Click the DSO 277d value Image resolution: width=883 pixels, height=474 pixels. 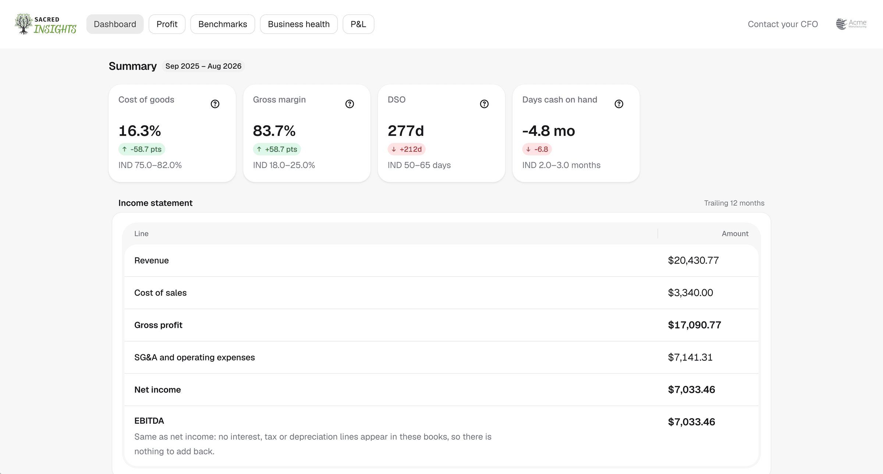coord(406,131)
